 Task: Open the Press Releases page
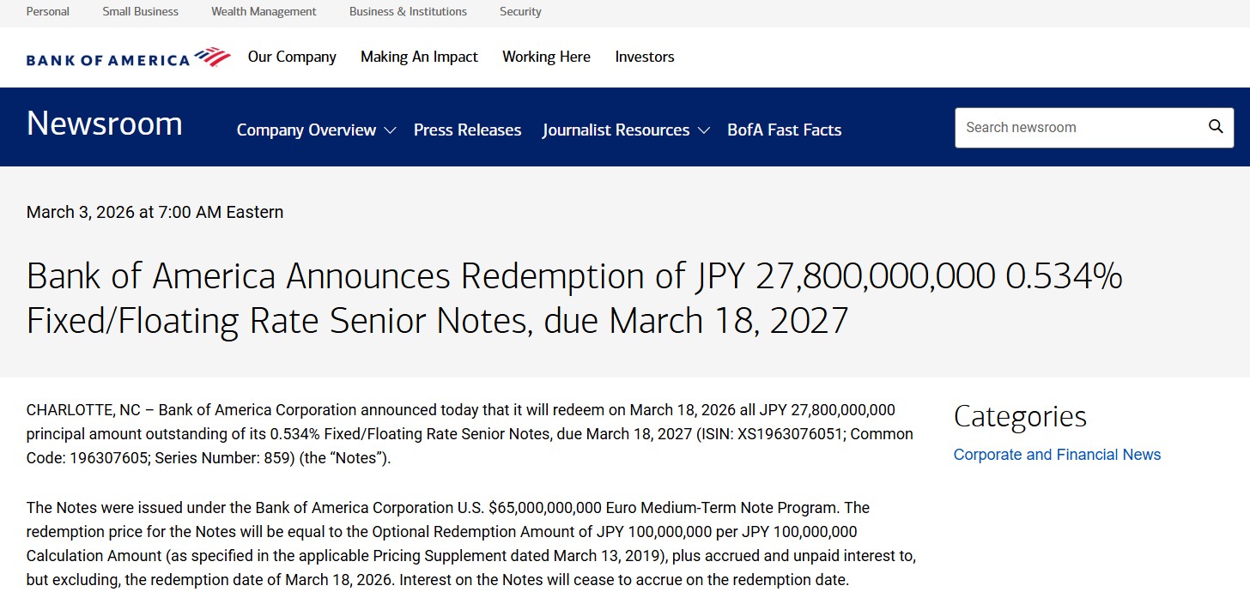click(467, 130)
